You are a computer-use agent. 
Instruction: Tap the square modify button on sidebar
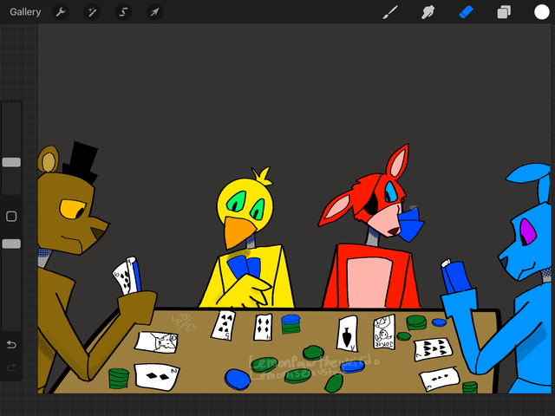[x=11, y=216]
